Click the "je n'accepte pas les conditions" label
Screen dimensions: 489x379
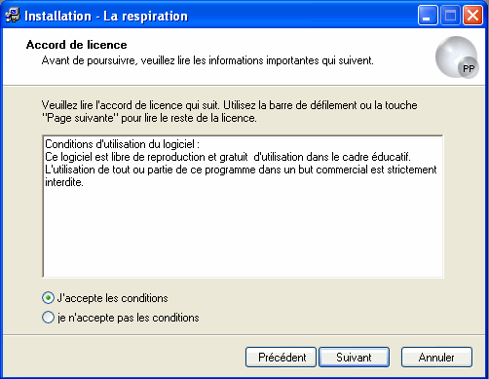[129, 318]
